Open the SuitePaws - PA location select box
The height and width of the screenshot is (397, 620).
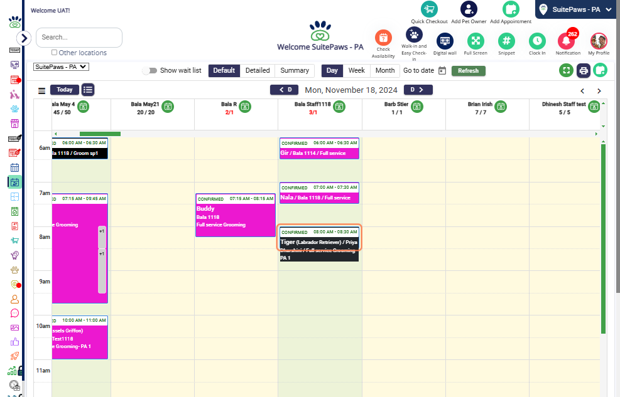point(62,67)
